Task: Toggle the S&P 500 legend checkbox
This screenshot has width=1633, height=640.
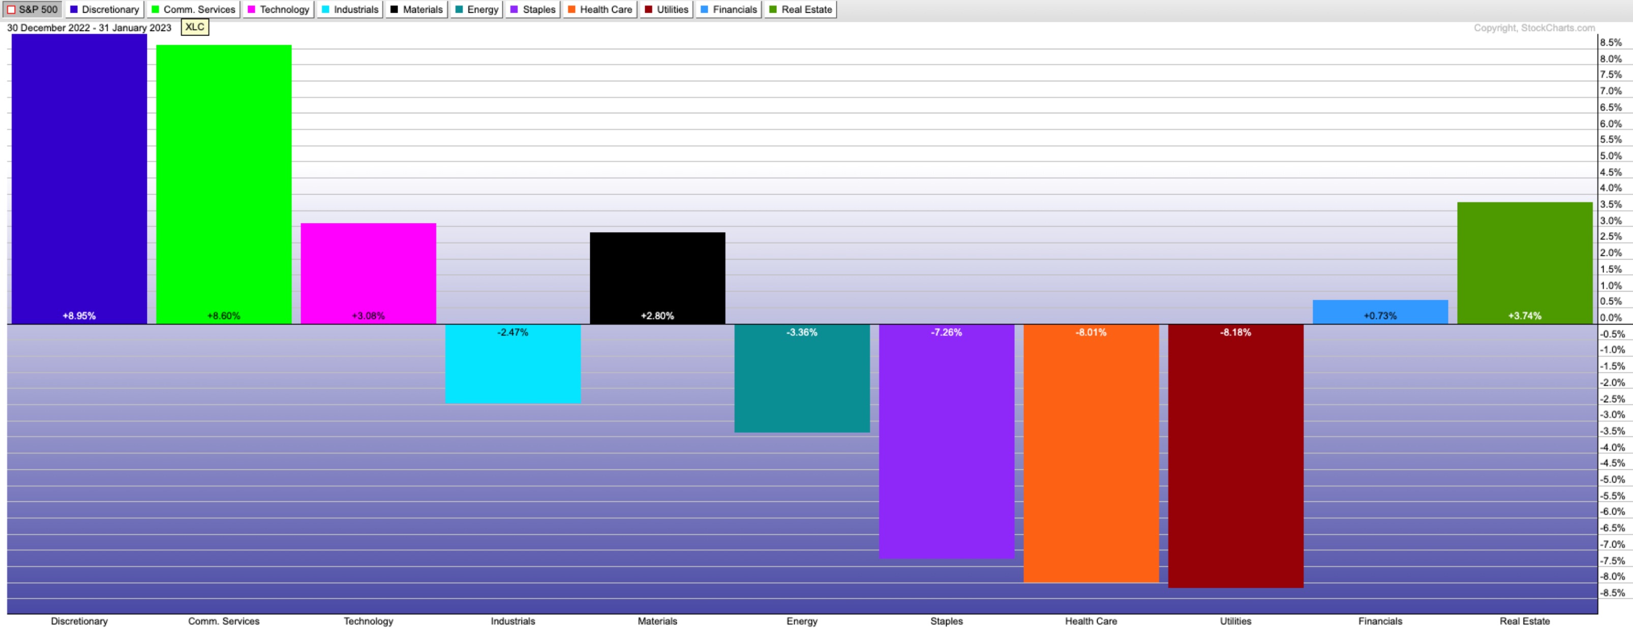Action: [11, 10]
